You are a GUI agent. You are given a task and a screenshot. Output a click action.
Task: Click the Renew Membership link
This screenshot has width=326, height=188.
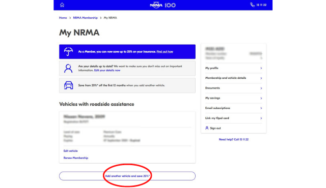[76, 158]
